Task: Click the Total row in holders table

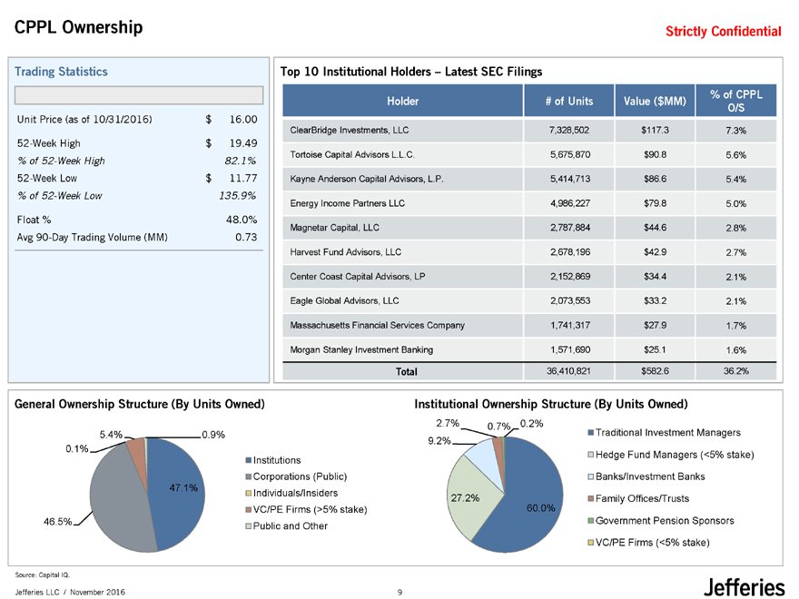Action: click(530, 371)
